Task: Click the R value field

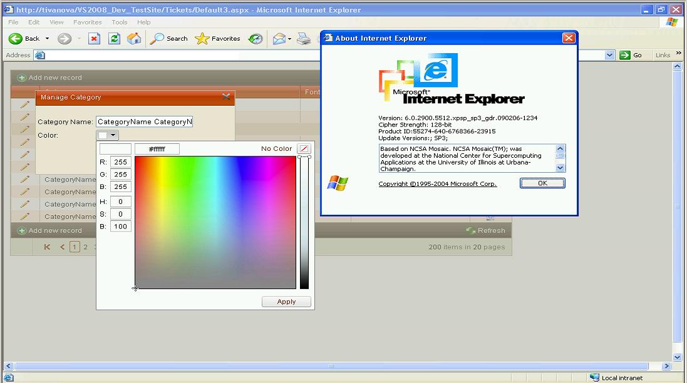Action: (120, 162)
